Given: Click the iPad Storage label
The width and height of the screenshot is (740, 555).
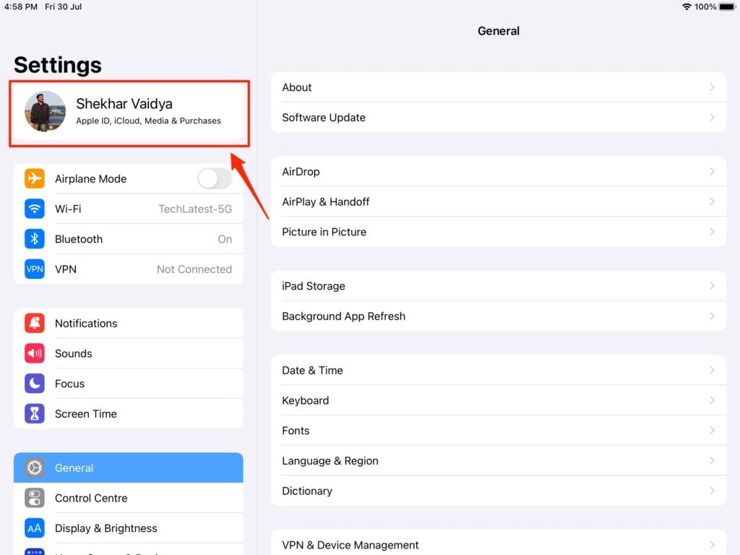Looking at the screenshot, I should [x=314, y=286].
